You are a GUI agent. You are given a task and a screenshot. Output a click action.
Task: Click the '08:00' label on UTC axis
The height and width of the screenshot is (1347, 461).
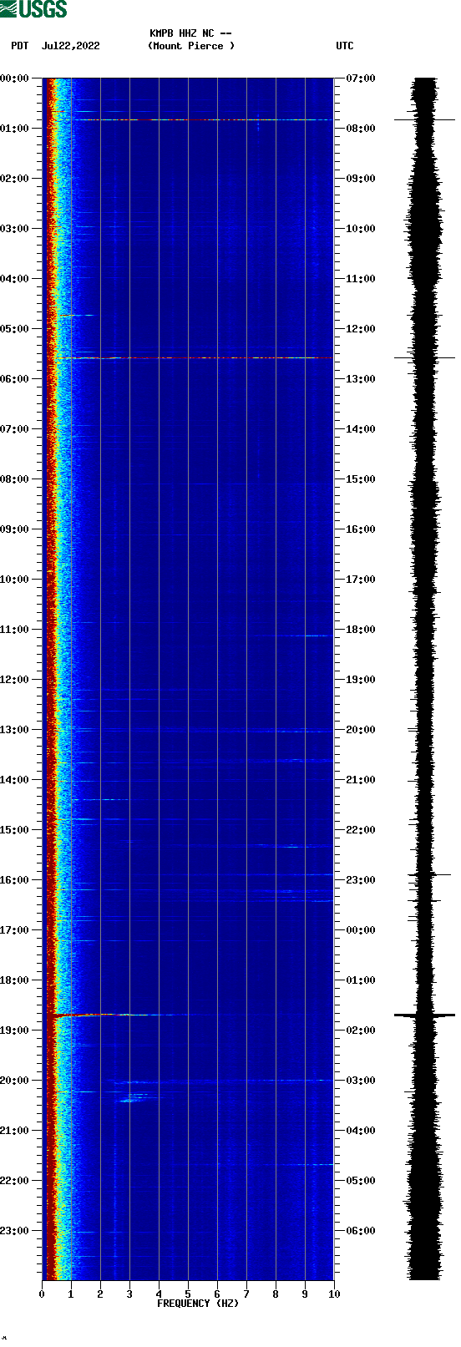[361, 129]
